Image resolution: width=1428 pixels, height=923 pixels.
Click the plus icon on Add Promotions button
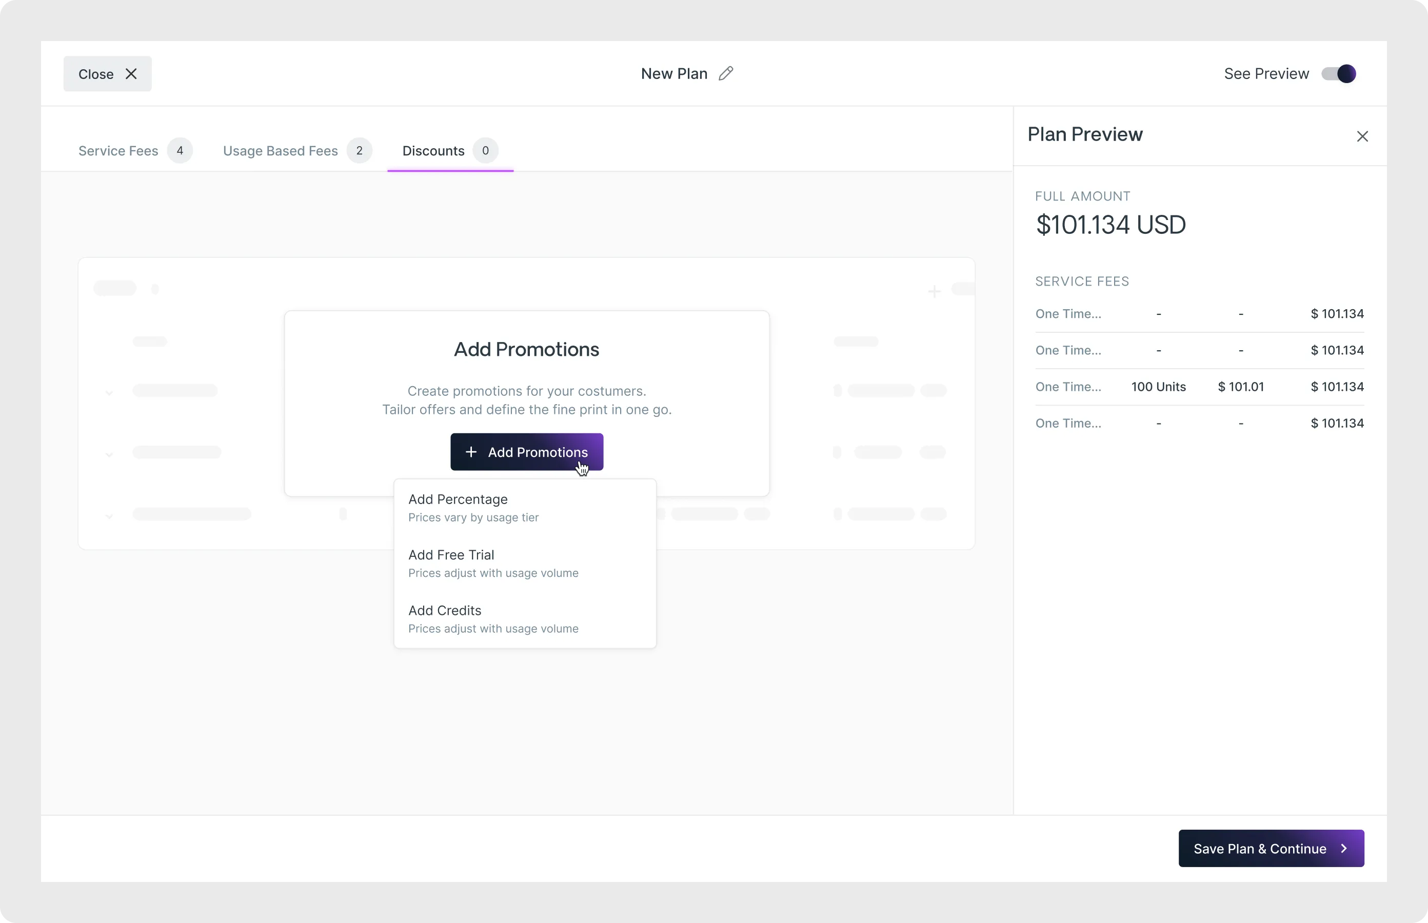pos(471,452)
